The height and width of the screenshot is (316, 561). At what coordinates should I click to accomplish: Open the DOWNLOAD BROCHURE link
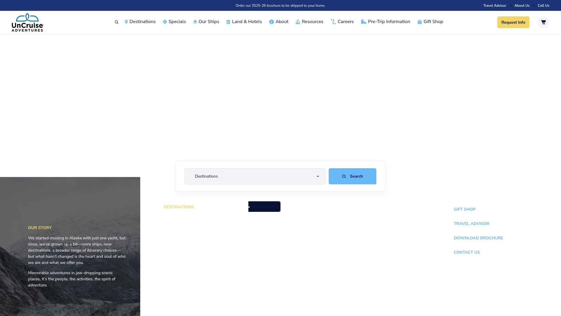pyautogui.click(x=478, y=238)
